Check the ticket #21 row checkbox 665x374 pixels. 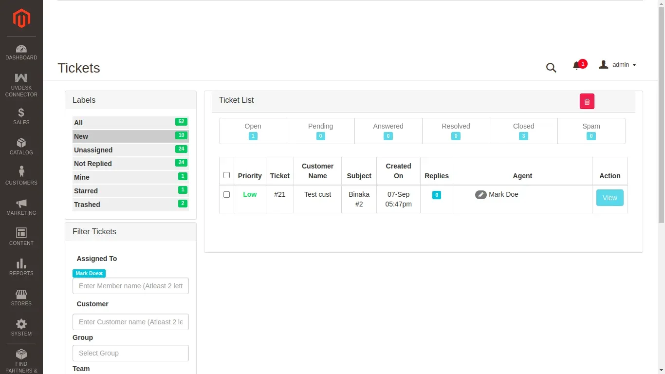226,195
